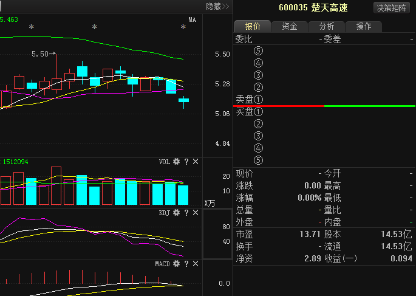Open KDJ indicator settings gear
Viewport: 416px width, 296px height.
point(176,213)
